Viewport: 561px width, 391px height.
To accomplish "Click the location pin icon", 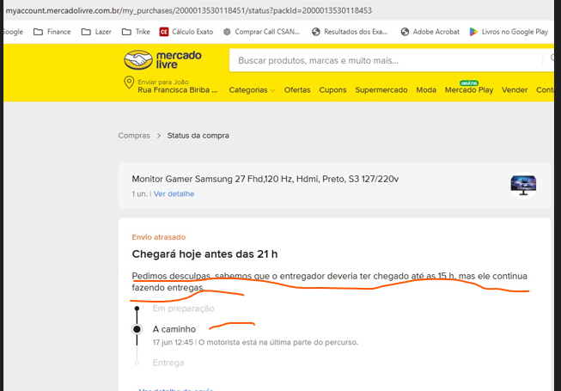I will [129, 82].
